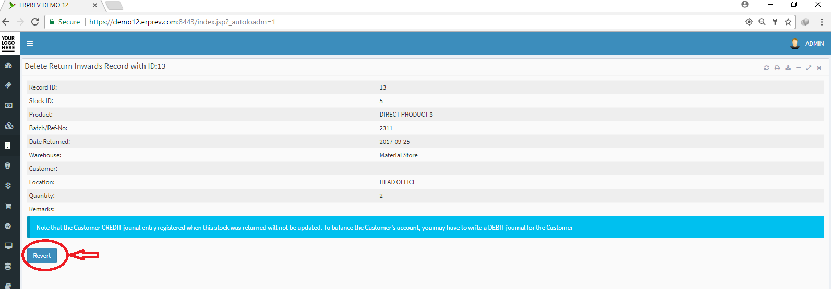Click the YOUR LOGO HERE logo
The image size is (831, 289).
coord(8,43)
